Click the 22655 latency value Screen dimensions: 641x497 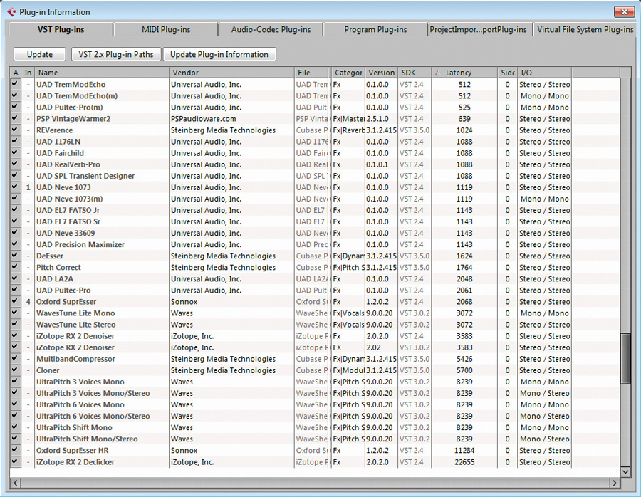coord(464,462)
